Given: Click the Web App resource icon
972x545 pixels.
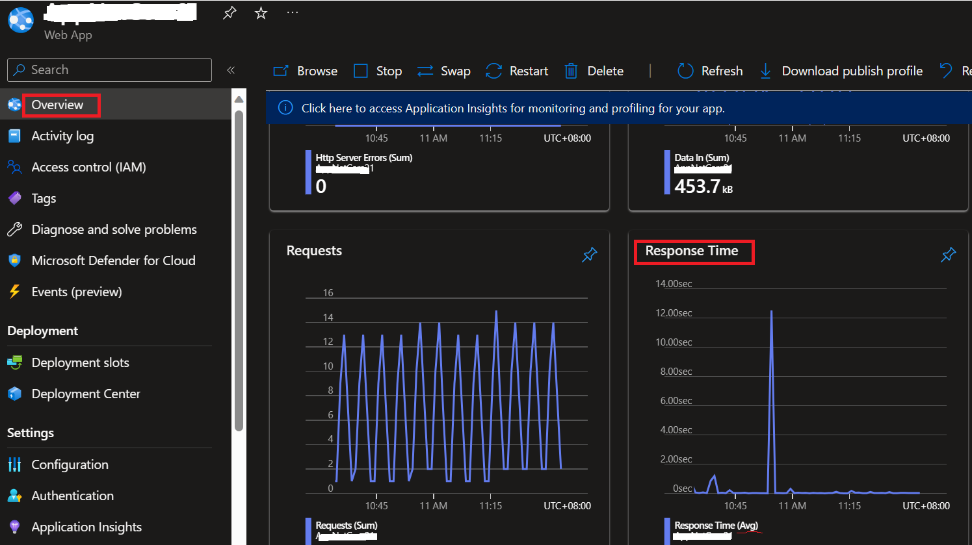Looking at the screenshot, I should pos(20,20).
